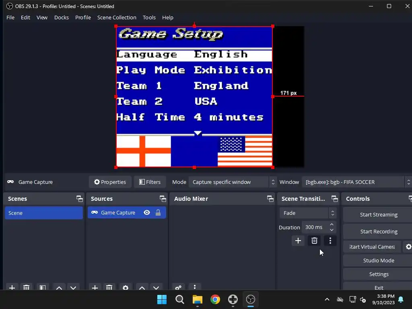
Task: Launch Google Chrome from taskbar
Action: 215,299
